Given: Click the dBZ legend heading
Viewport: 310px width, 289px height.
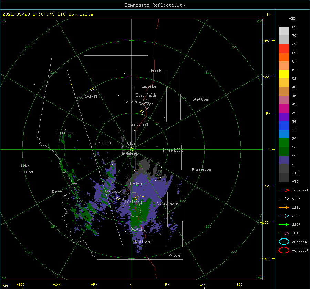Looking at the screenshot, I should (292, 18).
